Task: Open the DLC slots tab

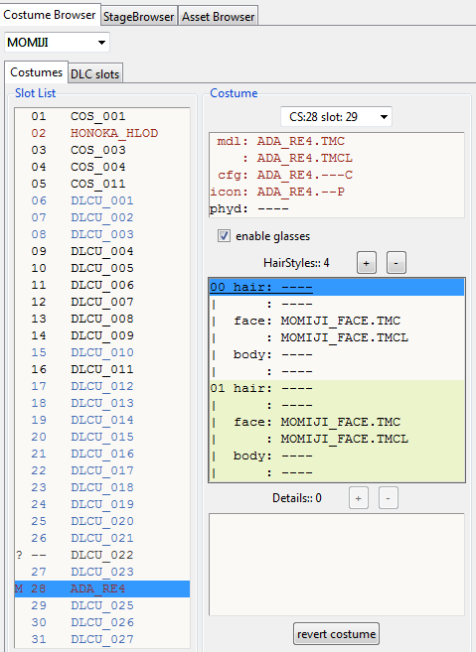Action: point(95,74)
